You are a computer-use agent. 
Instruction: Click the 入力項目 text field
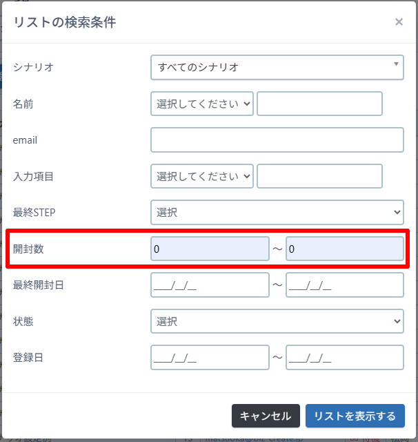point(319,176)
